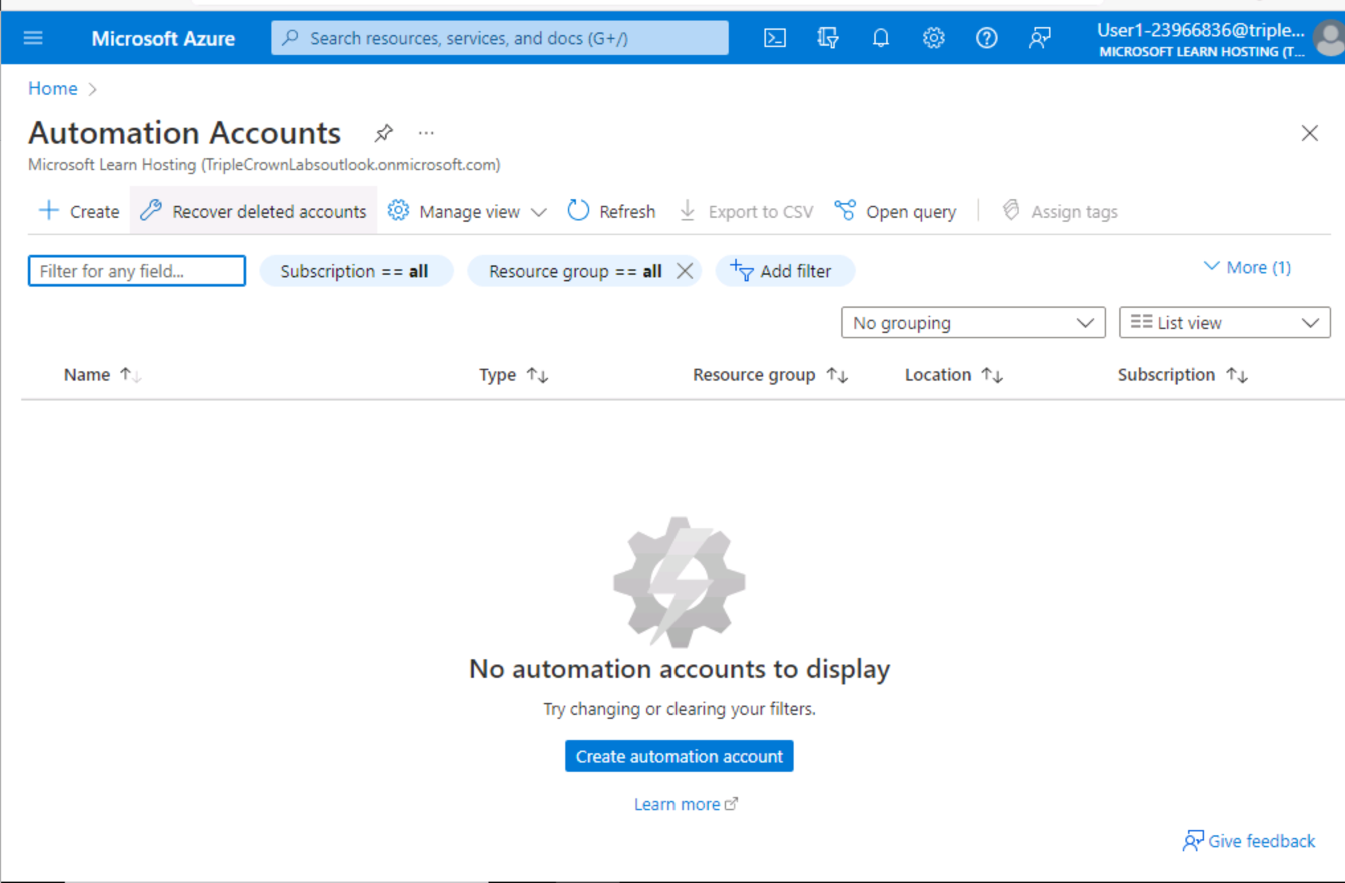Click the Filter for any field box
This screenshot has height=883, width=1345.
136,271
